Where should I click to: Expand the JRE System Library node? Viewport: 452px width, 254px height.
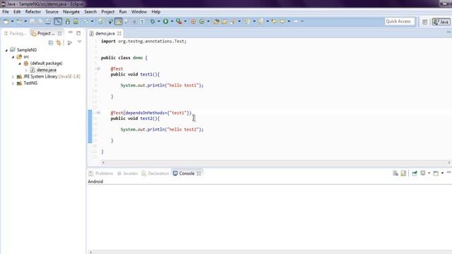click(x=13, y=77)
